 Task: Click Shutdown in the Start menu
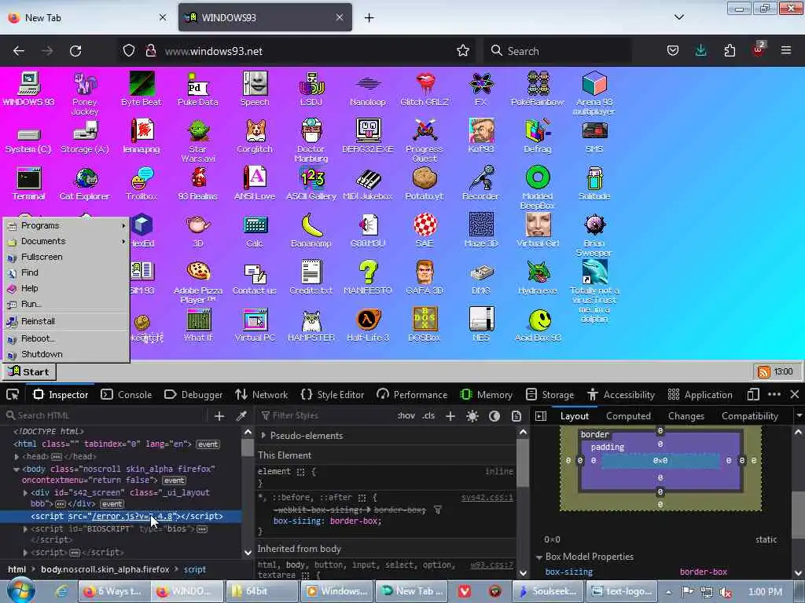pyautogui.click(x=66, y=354)
